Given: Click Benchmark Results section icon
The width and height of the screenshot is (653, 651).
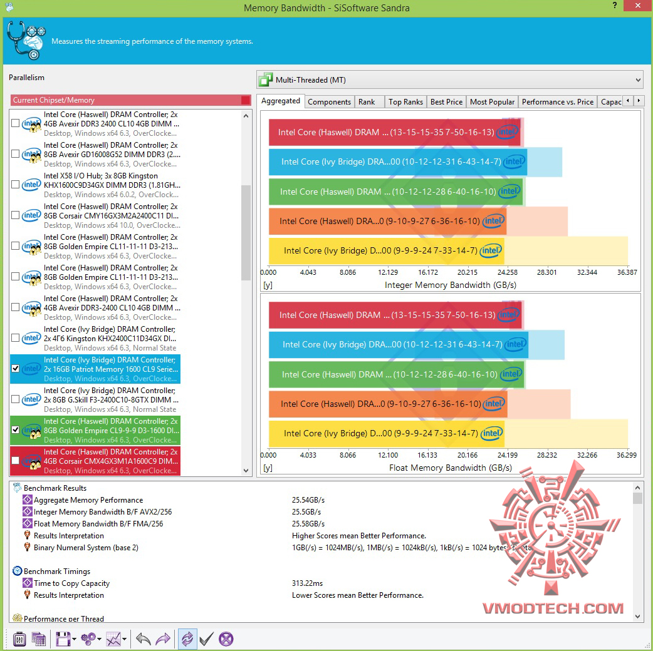Looking at the screenshot, I should [x=17, y=488].
